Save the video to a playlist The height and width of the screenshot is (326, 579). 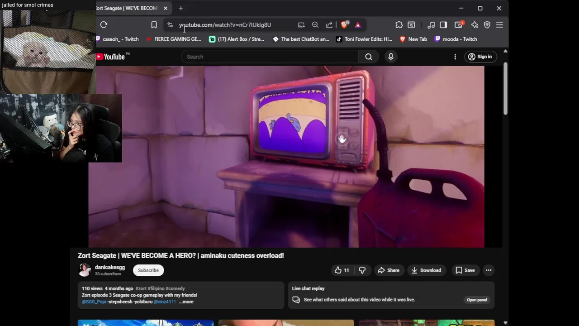465,270
